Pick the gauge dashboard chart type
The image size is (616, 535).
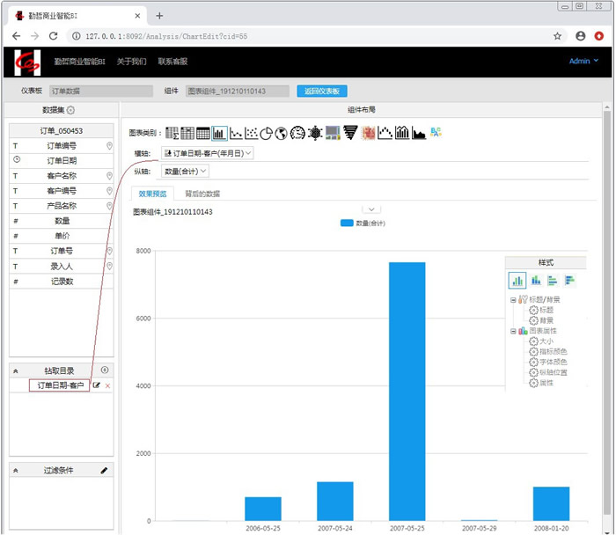[x=297, y=133]
